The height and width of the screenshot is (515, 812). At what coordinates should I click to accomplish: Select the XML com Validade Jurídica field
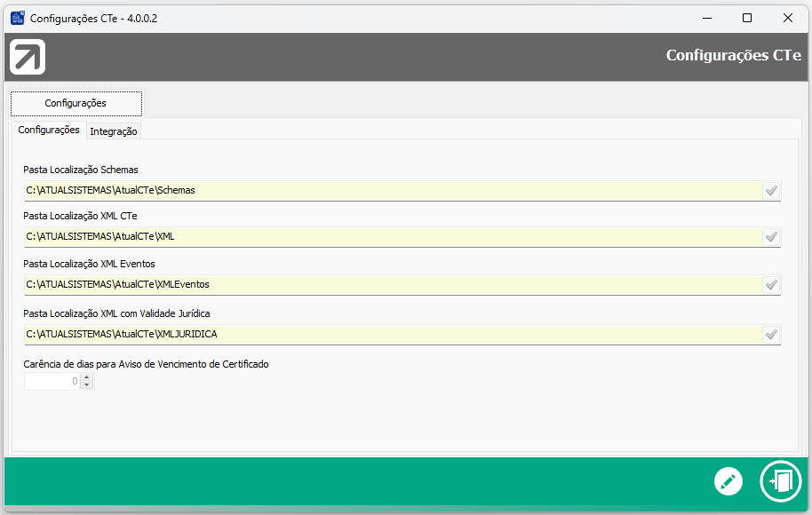391,335
